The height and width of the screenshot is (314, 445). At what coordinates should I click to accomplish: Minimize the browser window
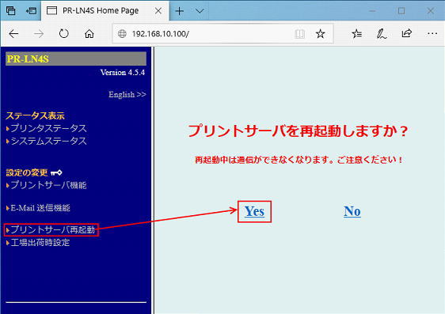tap(372, 11)
